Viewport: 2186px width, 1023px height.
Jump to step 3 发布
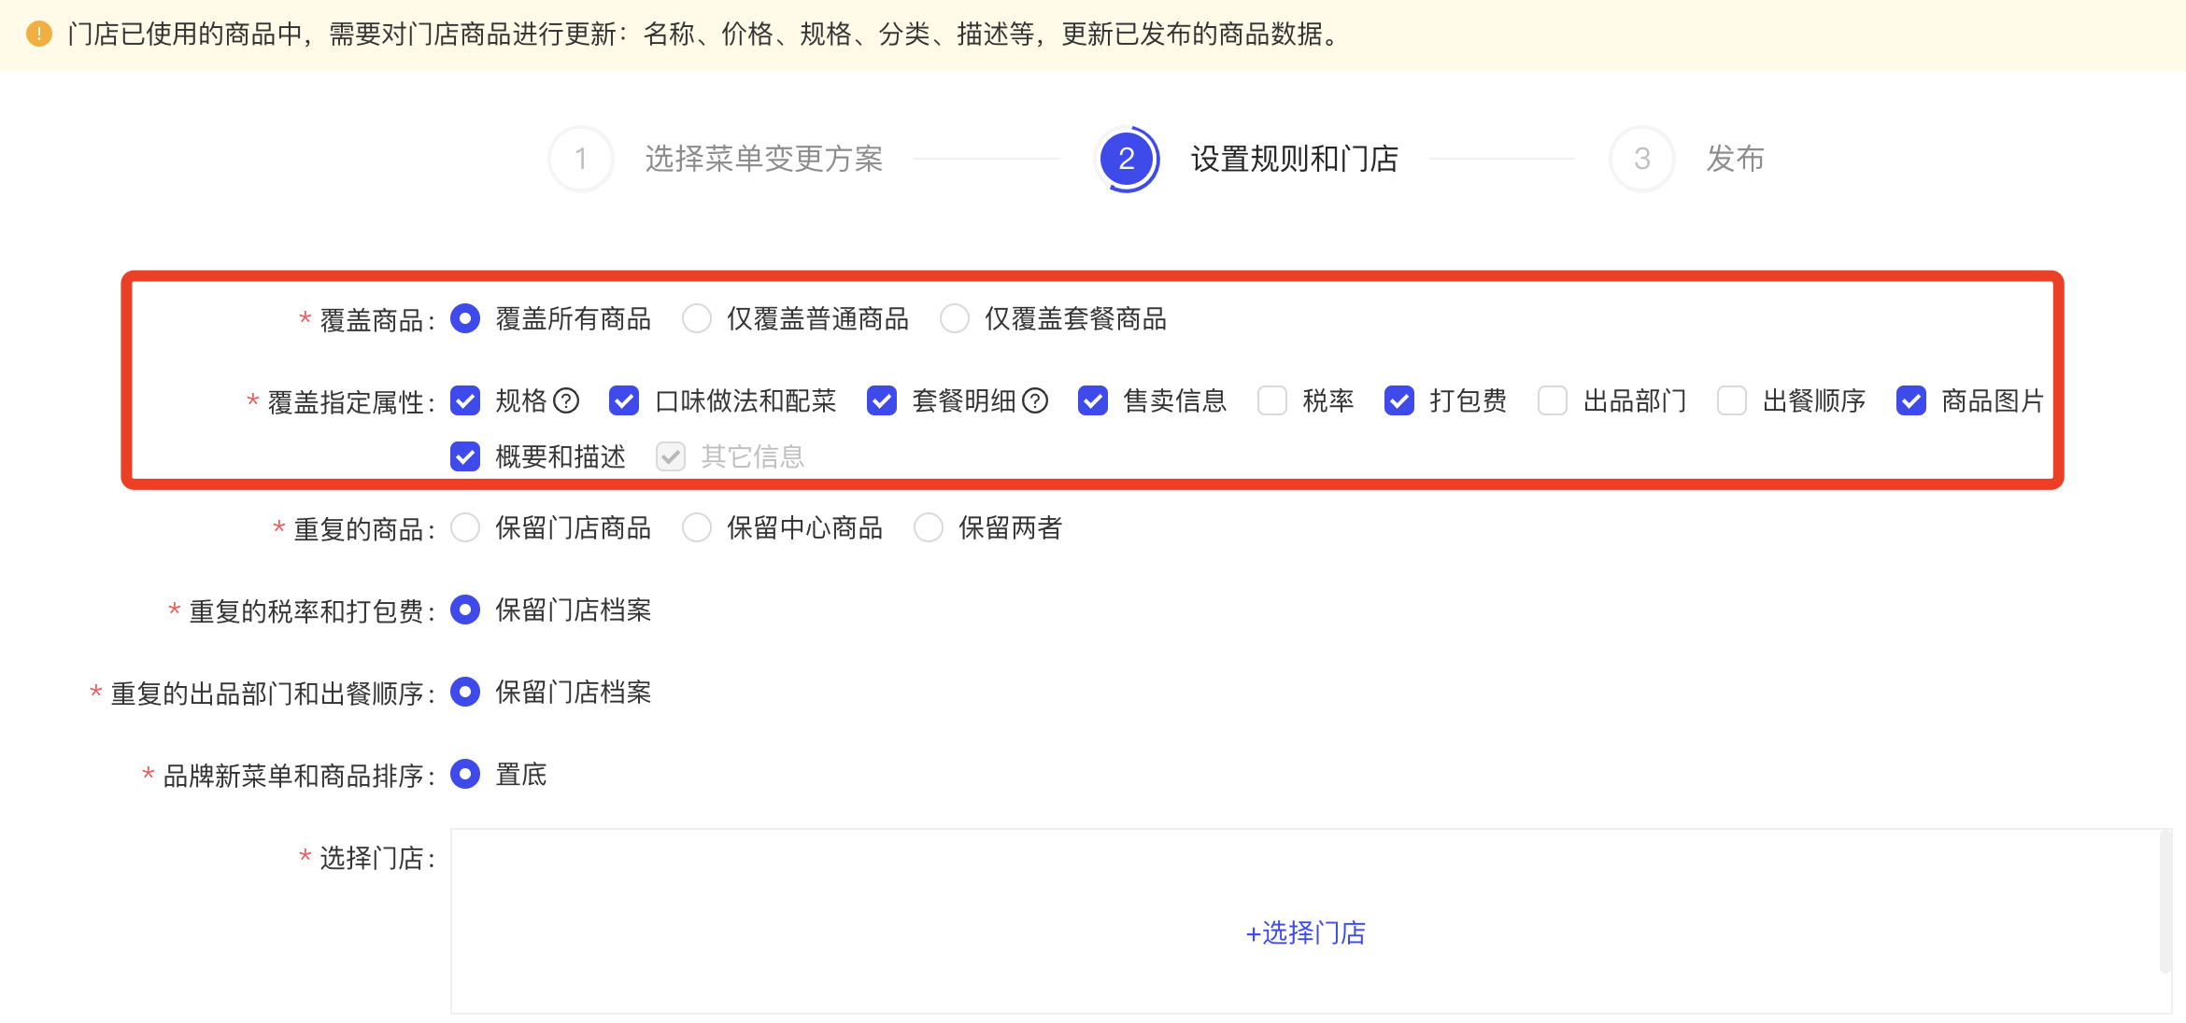(1687, 159)
